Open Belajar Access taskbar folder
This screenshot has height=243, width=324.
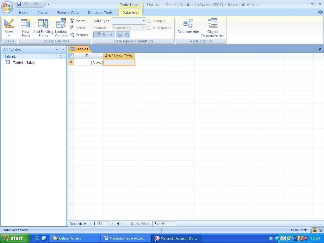pos(75,238)
